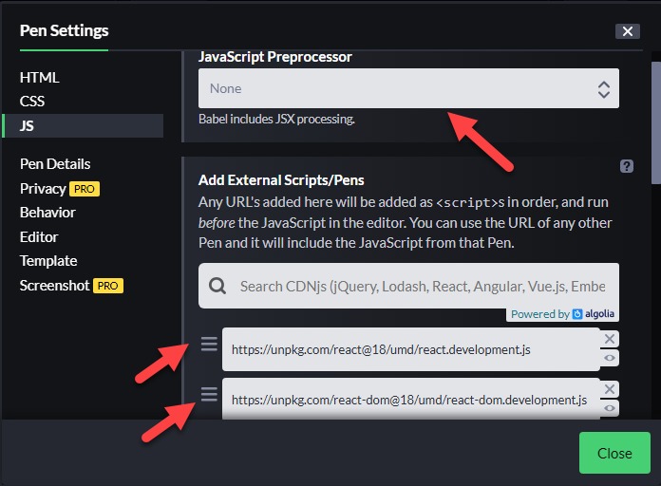Preview react-dom.development.js via eye icon
661x486 pixels.
pos(609,408)
